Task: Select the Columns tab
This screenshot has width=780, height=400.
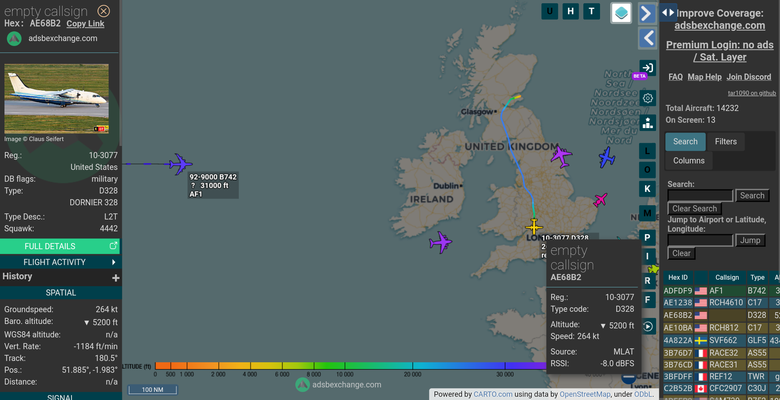Action: [689, 161]
